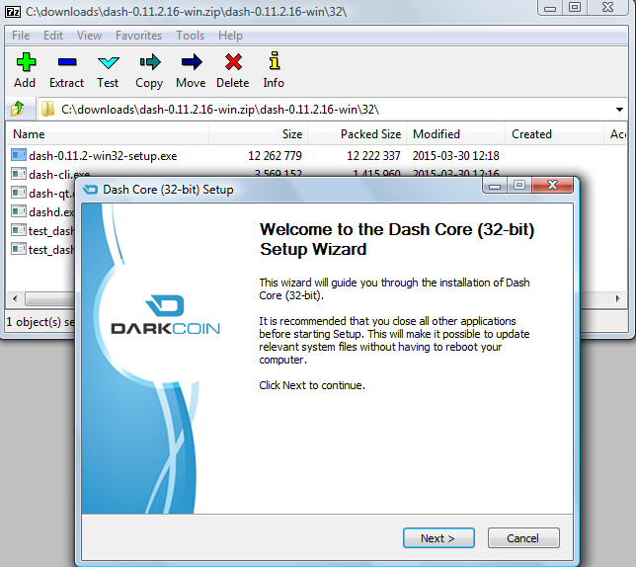
Task: Select the Copy toolbar icon
Action: tap(150, 62)
